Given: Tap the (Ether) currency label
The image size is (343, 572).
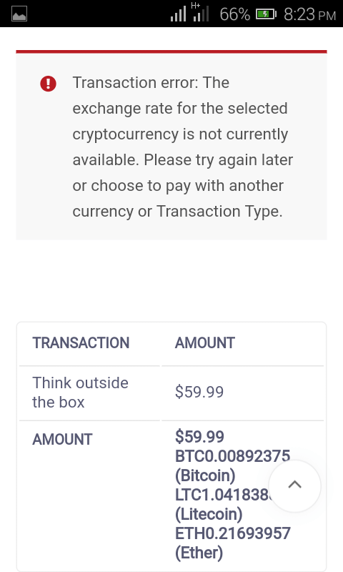Looking at the screenshot, I should (199, 553).
